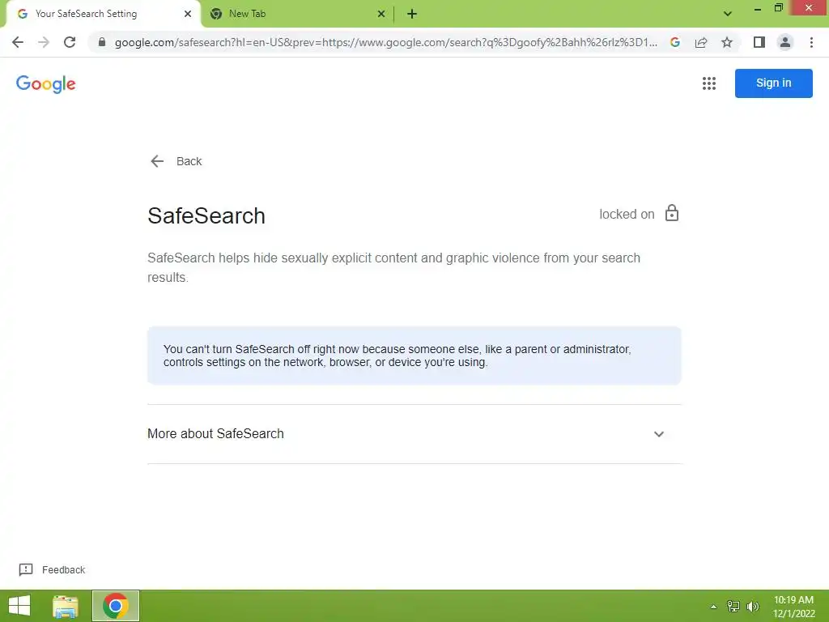
Task: Open tab search dropdown arrow
Action: [x=728, y=14]
